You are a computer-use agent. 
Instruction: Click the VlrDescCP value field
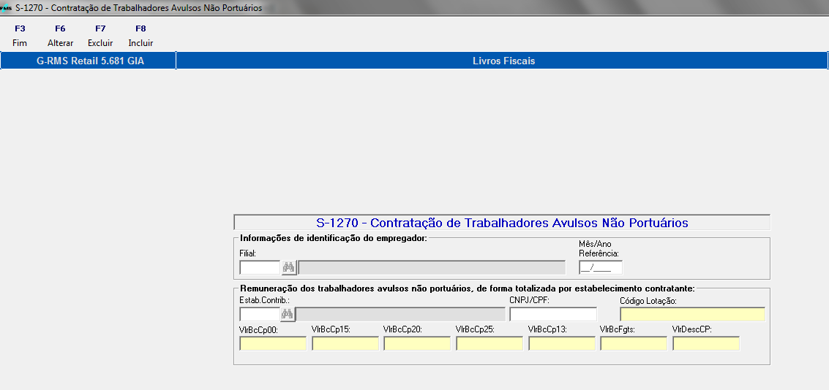706,343
